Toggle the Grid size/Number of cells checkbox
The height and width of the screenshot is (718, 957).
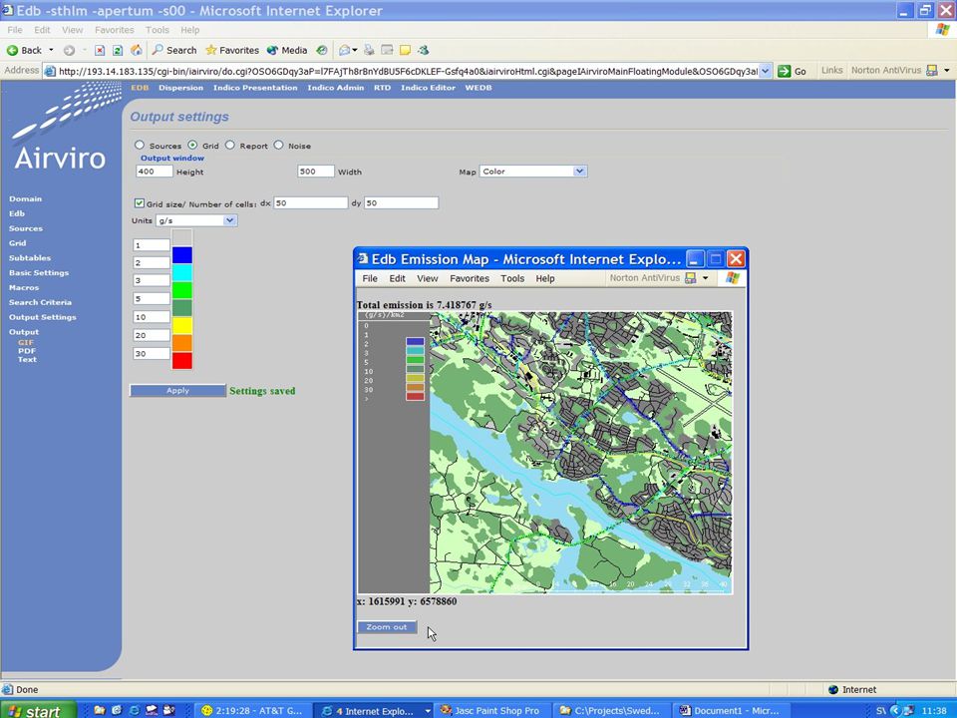click(x=140, y=202)
